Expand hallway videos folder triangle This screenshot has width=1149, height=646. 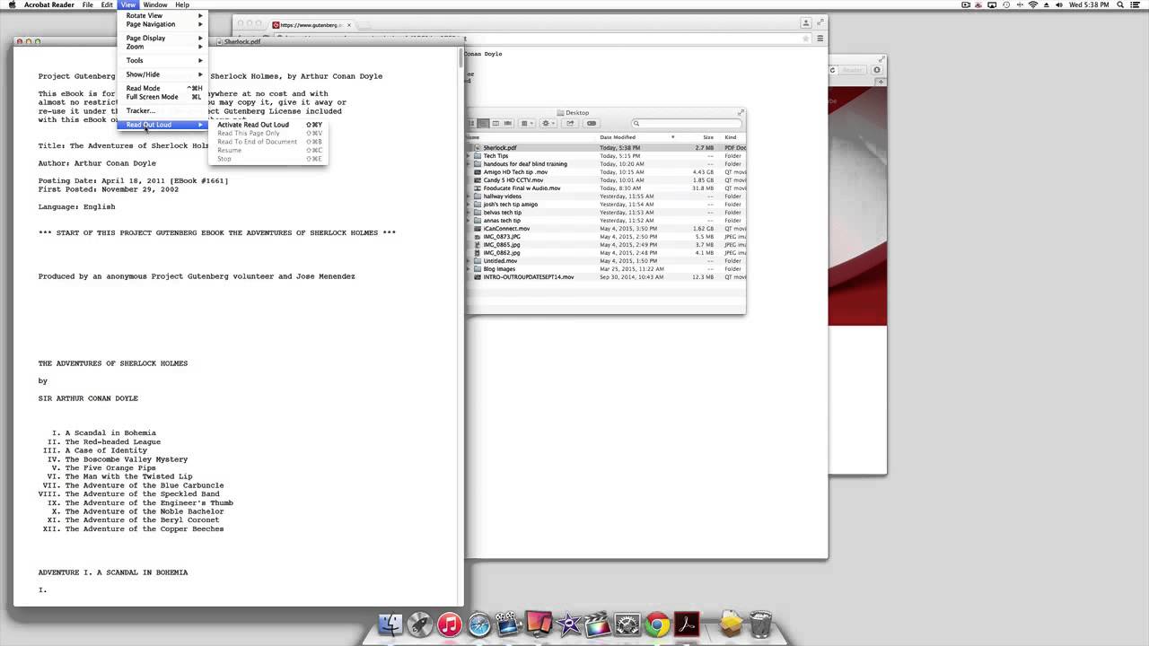(469, 196)
